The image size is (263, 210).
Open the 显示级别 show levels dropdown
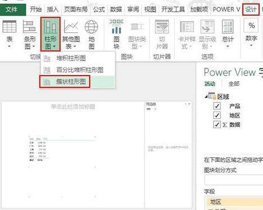207,34
